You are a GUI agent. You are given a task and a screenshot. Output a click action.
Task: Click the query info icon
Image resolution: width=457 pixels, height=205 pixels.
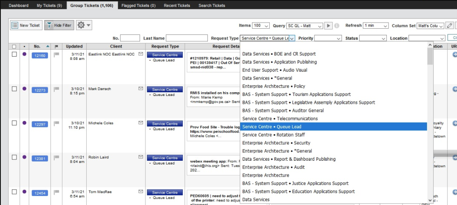tap(337, 26)
